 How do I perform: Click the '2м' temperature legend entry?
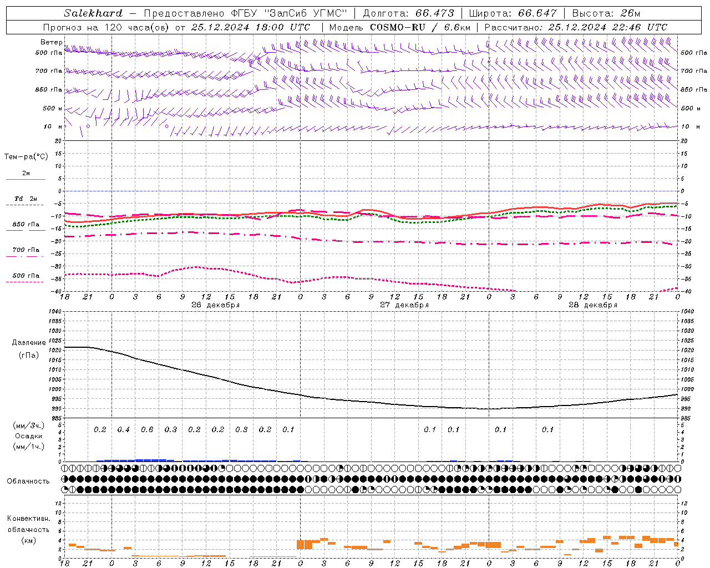click(26, 173)
